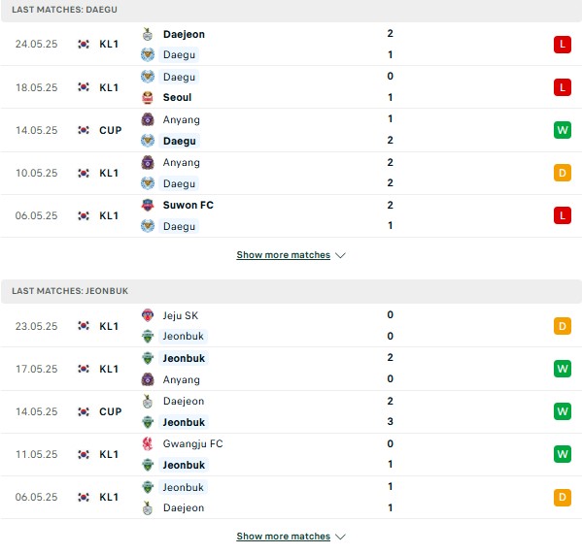Click the orange D badge for Jeonbuk vs Daejeon
This screenshot has width=582, height=554.
coord(562,497)
